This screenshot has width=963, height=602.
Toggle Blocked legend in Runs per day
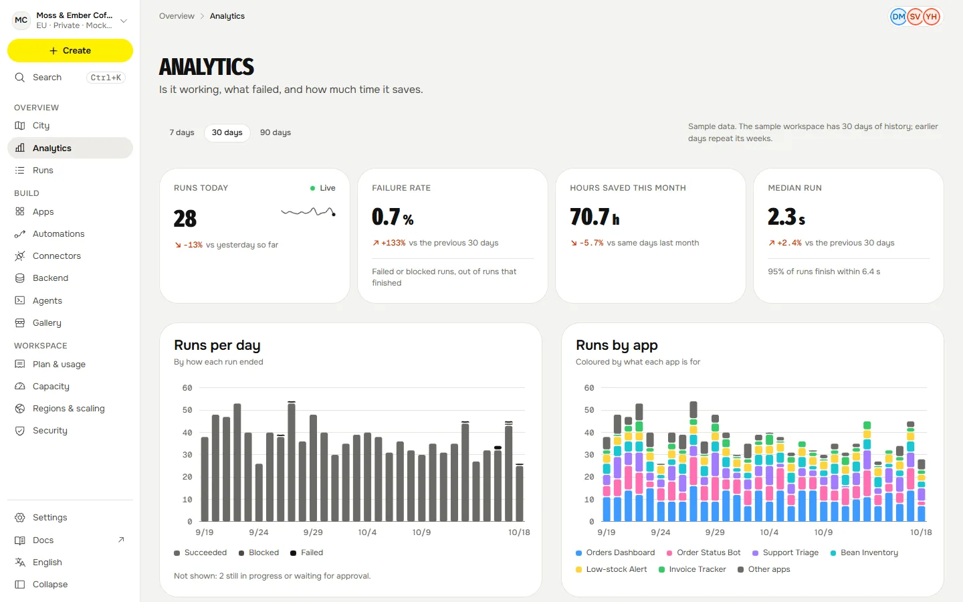tap(259, 553)
